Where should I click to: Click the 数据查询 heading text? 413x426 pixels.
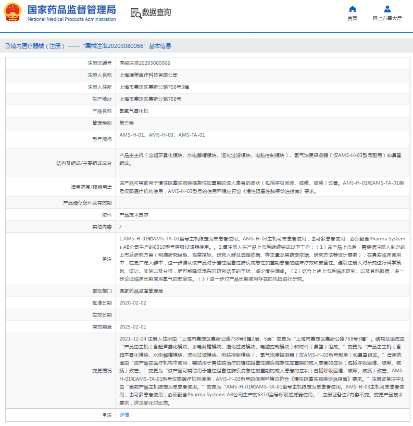point(156,13)
